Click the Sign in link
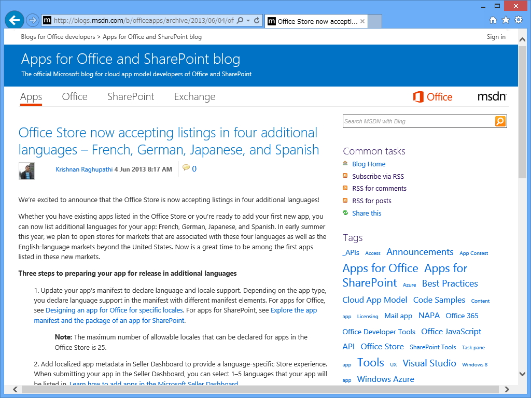Viewport: 531px width, 398px height. [x=495, y=37]
